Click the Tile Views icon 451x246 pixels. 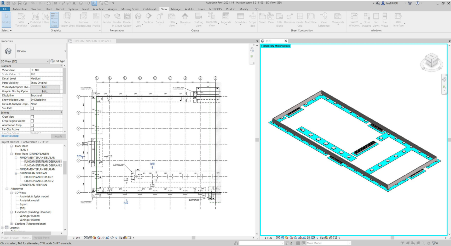point(384,20)
